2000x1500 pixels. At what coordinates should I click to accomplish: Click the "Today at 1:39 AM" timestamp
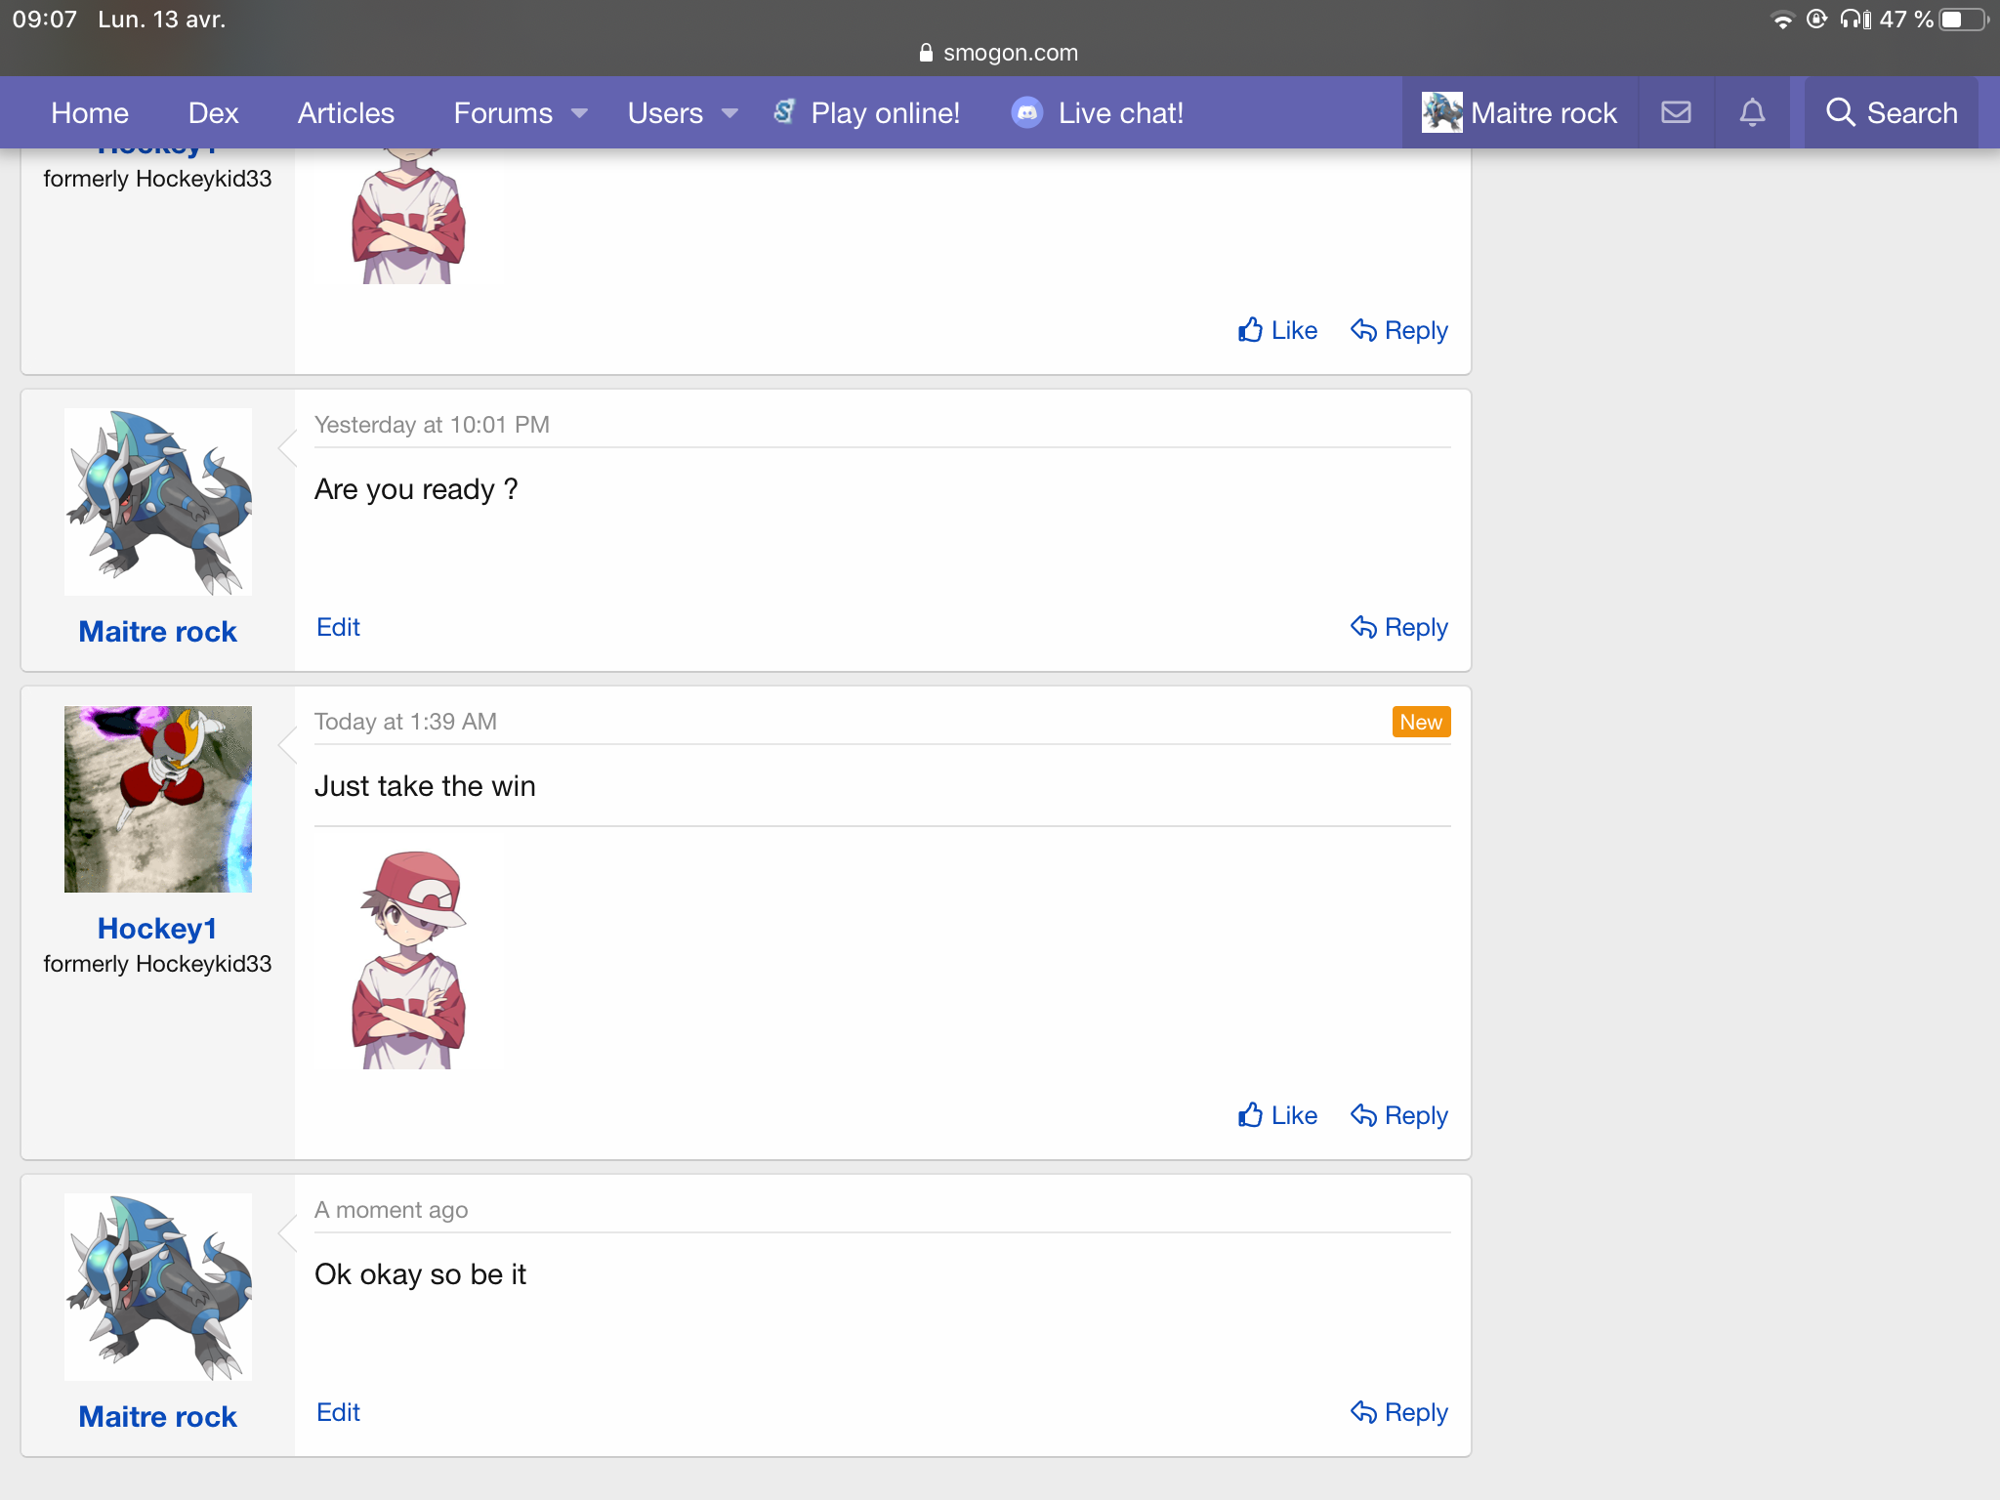coord(405,722)
